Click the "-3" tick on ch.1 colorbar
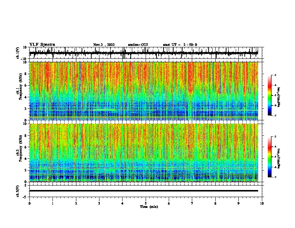 275,75
